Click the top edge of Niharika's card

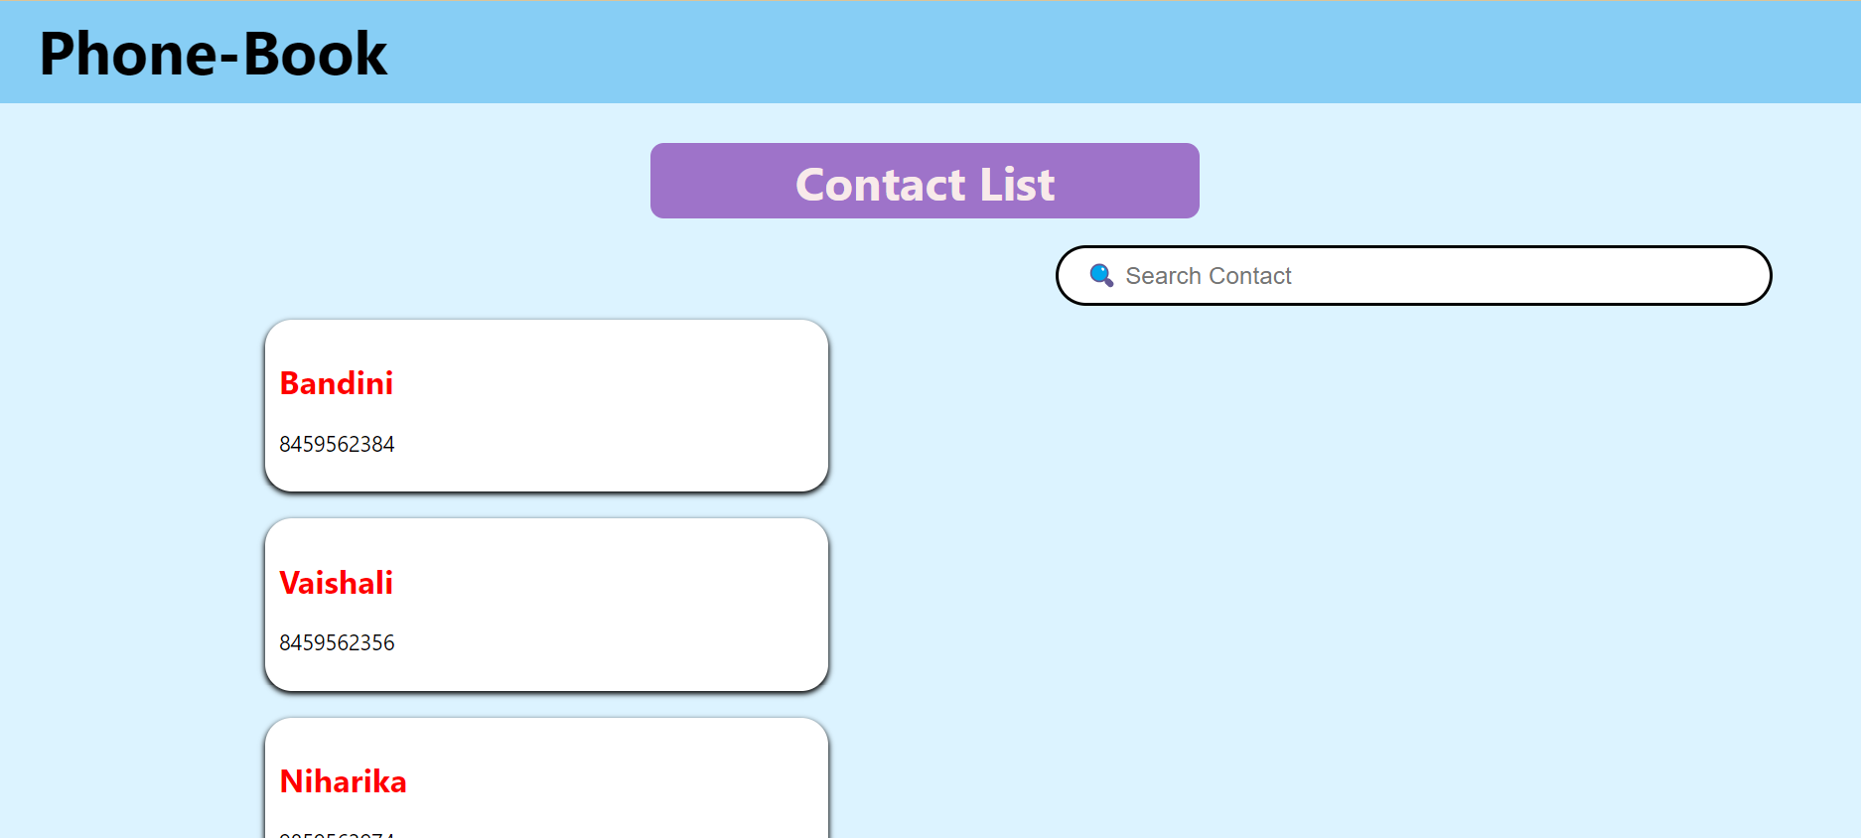(x=546, y=723)
